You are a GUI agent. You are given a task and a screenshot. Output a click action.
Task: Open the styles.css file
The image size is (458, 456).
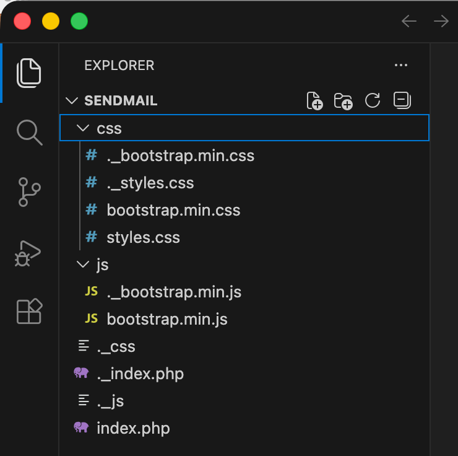(x=143, y=237)
